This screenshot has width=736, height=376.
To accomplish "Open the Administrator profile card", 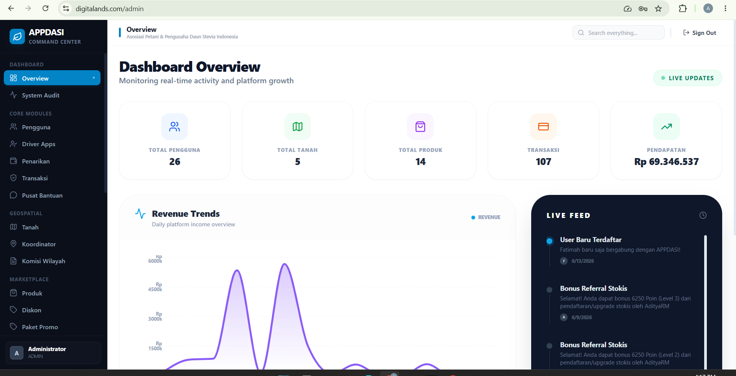I will (53, 353).
